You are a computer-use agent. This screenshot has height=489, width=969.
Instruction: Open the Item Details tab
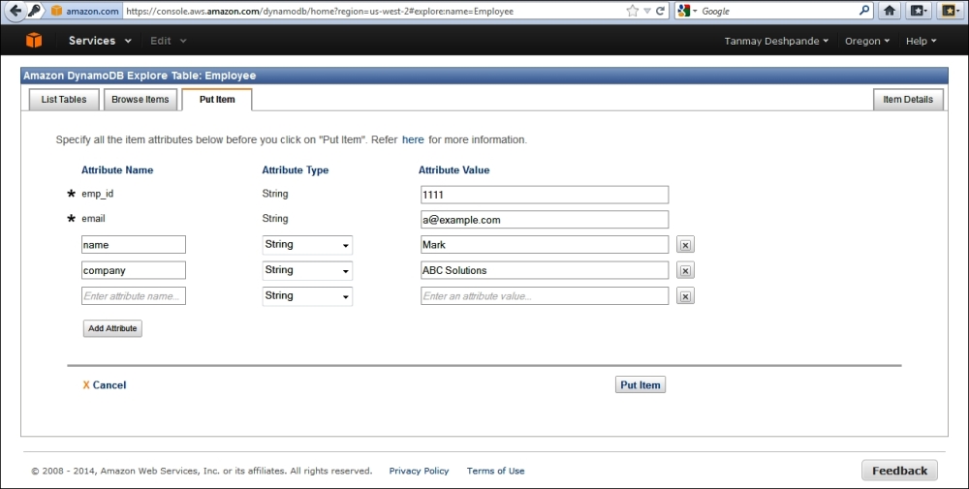point(908,100)
